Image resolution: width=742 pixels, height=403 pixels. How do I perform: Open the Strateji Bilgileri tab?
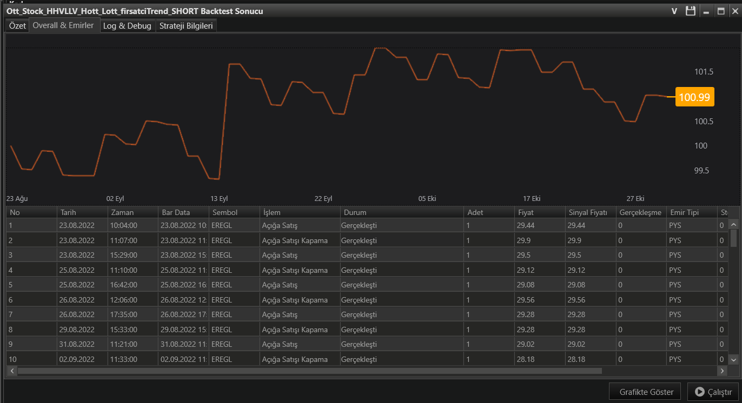186,26
